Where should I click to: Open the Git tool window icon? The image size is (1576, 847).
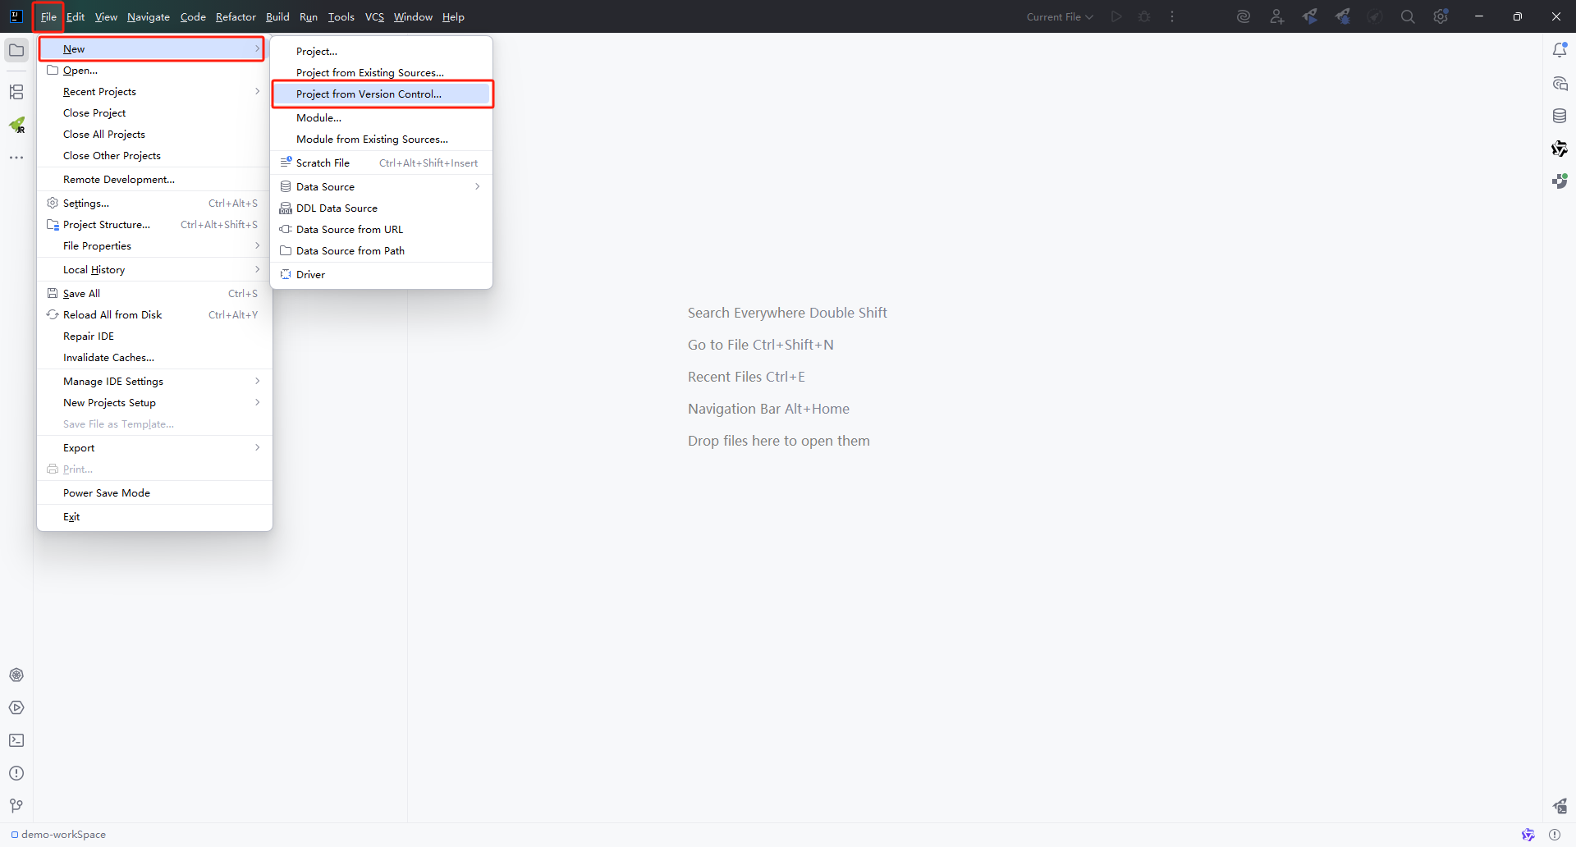[x=16, y=806]
